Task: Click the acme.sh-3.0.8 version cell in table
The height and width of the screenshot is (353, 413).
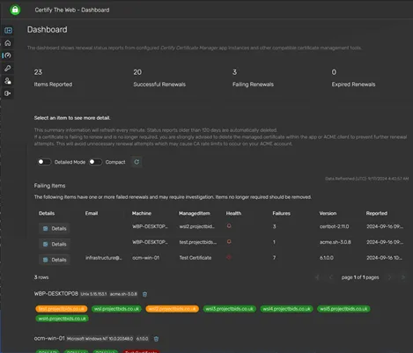Action: click(x=336, y=242)
